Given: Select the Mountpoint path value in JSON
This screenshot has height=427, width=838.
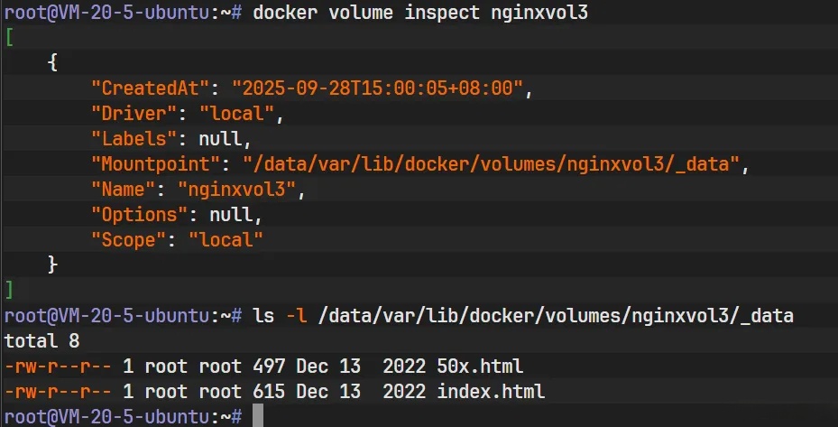Looking at the screenshot, I should click(491, 163).
